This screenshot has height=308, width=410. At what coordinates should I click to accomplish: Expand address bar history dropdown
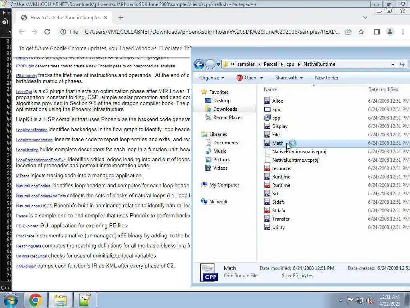coord(393,64)
